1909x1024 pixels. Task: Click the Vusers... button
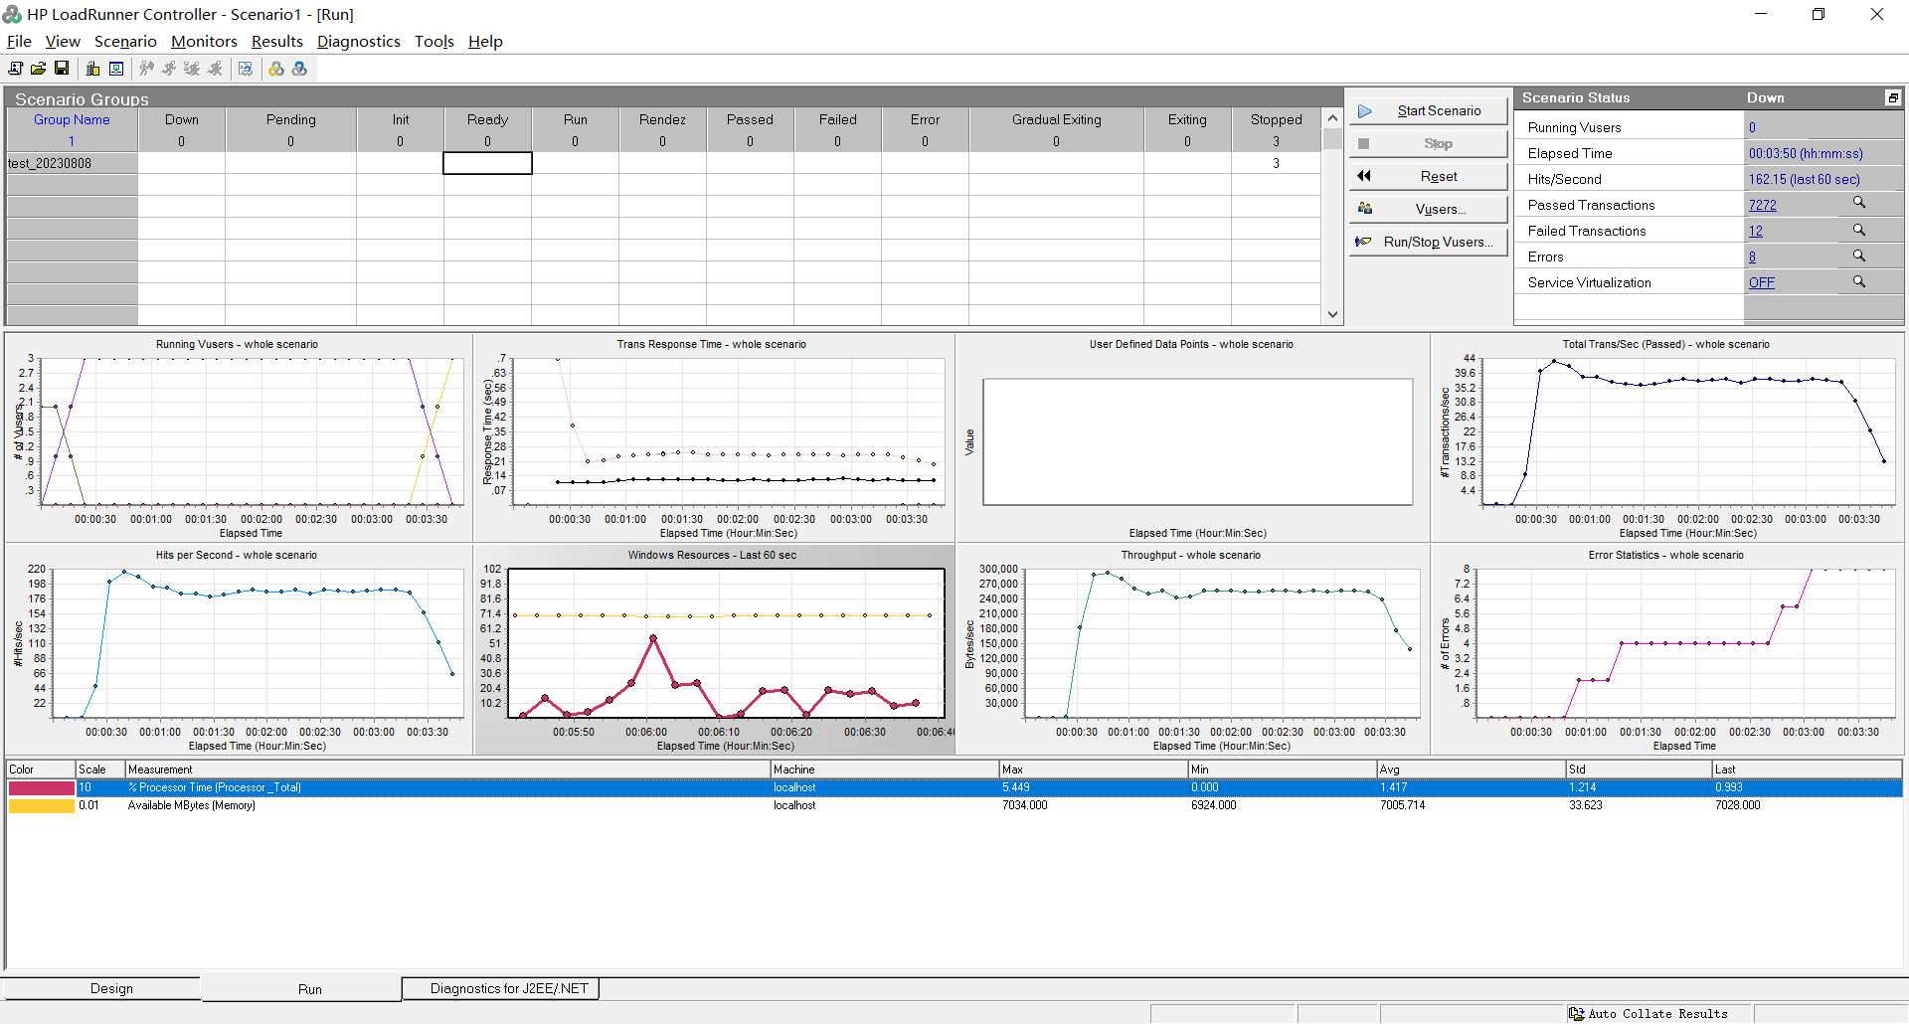[1429, 209]
